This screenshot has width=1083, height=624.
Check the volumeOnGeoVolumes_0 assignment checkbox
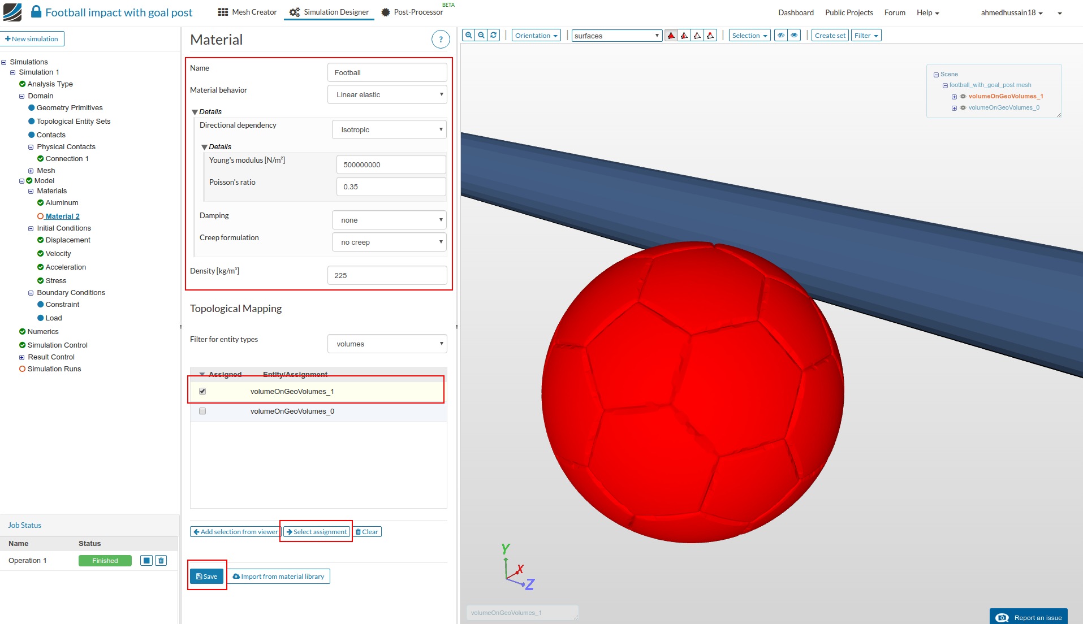pos(202,411)
